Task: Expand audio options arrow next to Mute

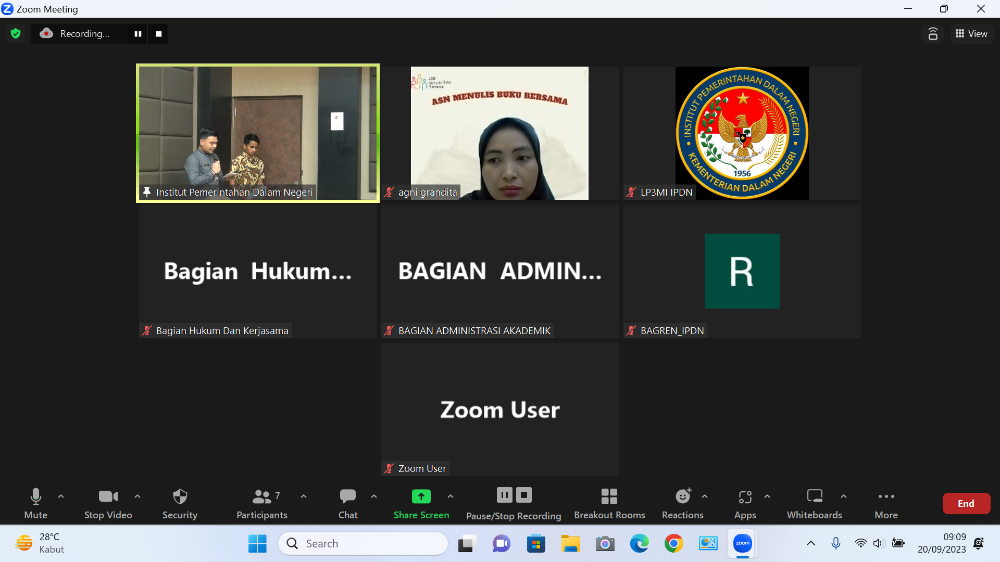Action: [x=61, y=496]
